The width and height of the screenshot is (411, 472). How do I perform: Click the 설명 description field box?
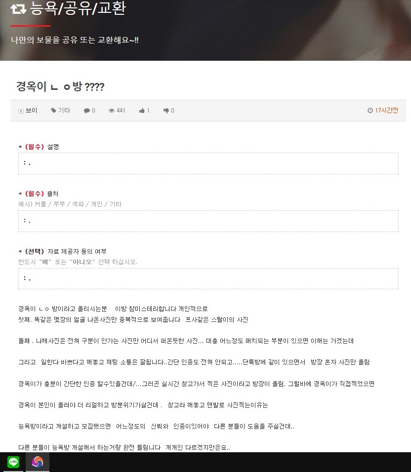click(208, 163)
